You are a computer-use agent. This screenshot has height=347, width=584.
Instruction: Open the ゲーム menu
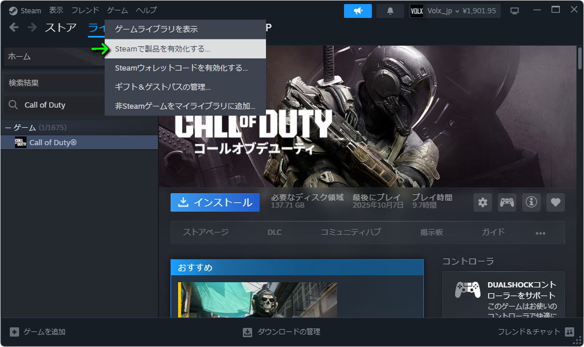pos(117,10)
